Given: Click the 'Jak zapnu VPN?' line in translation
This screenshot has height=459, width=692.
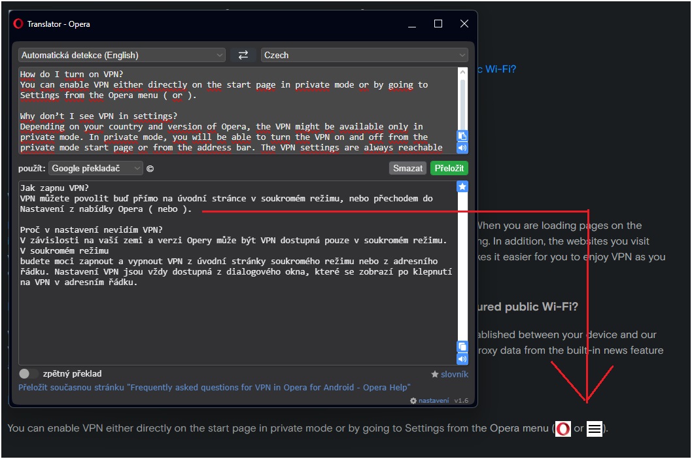Looking at the screenshot, I should click(54, 188).
